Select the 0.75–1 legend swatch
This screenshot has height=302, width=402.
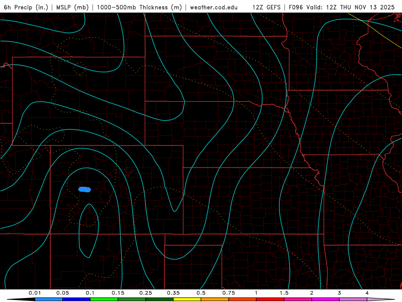243,299
